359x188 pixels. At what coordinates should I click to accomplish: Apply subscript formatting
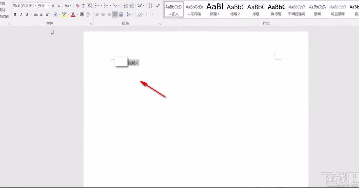pyautogui.click(x=41, y=14)
